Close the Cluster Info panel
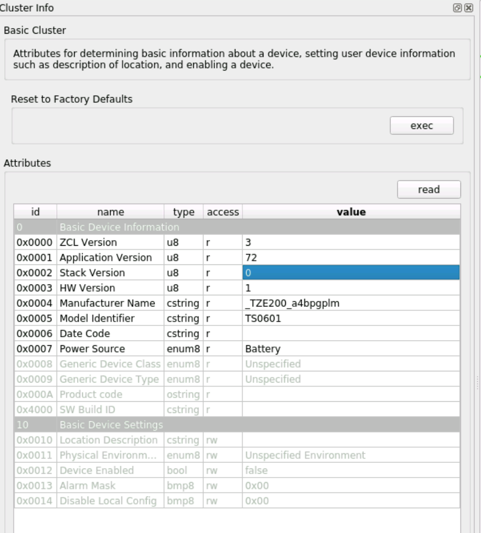The width and height of the screenshot is (481, 533). 469,8
